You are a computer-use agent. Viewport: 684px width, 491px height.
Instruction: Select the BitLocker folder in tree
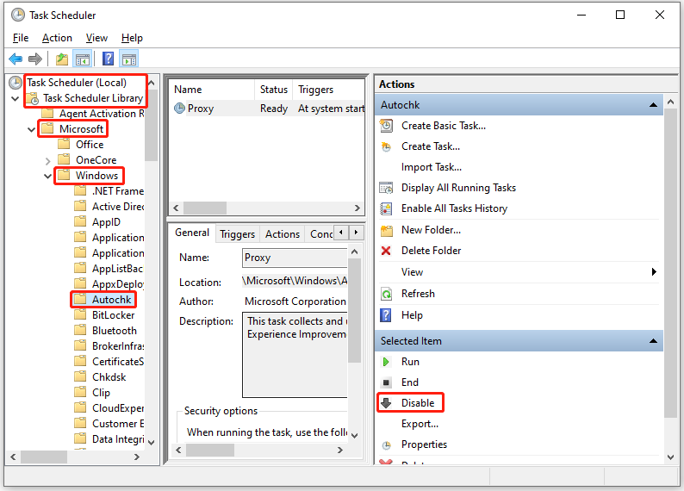[x=113, y=315]
